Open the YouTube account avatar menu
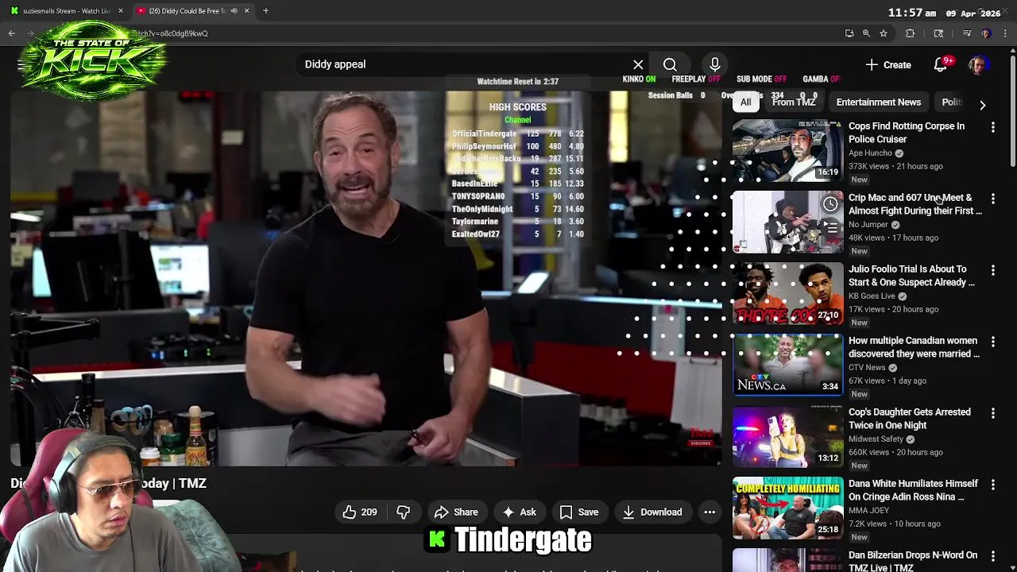 coord(978,64)
